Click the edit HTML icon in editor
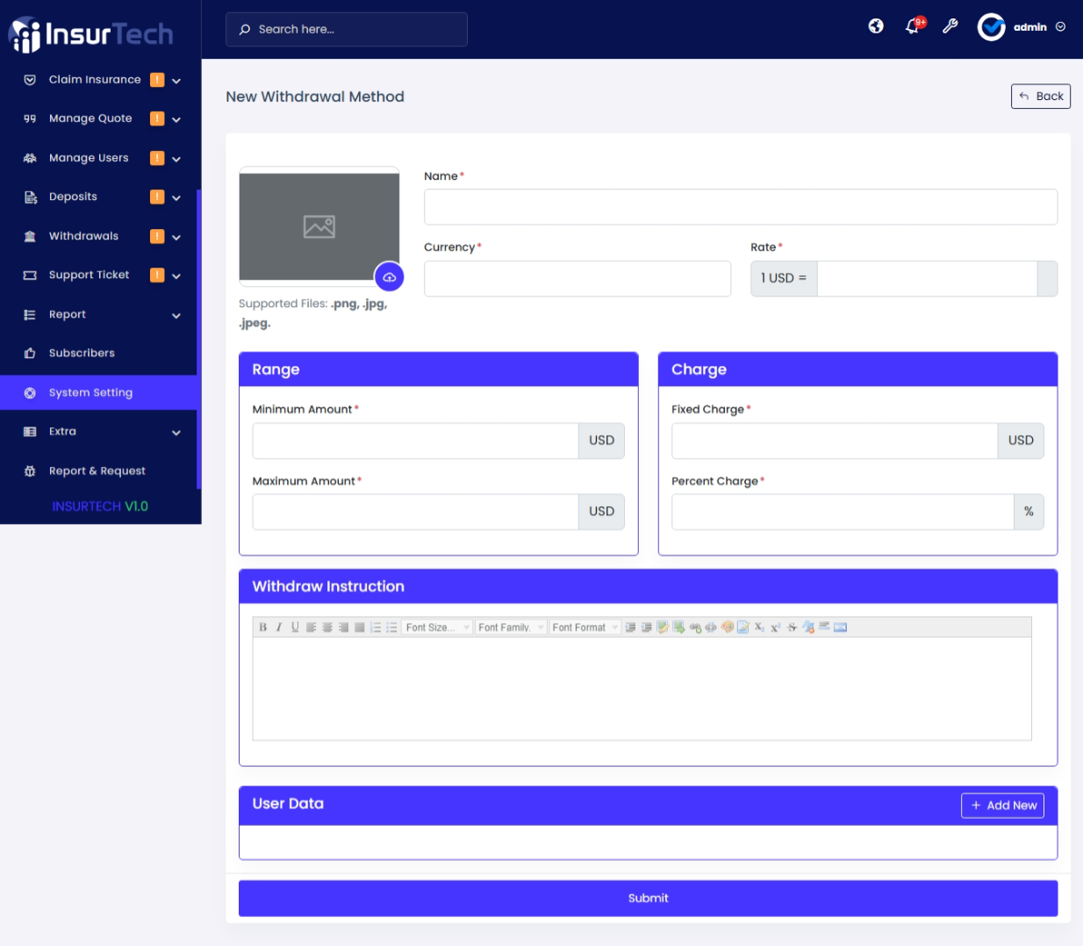This screenshot has height=946, width=1083. pyautogui.click(x=840, y=627)
